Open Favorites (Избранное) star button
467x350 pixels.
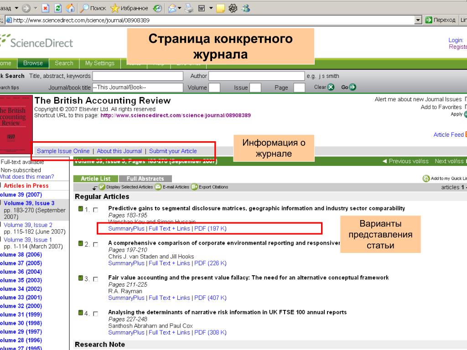129,8
